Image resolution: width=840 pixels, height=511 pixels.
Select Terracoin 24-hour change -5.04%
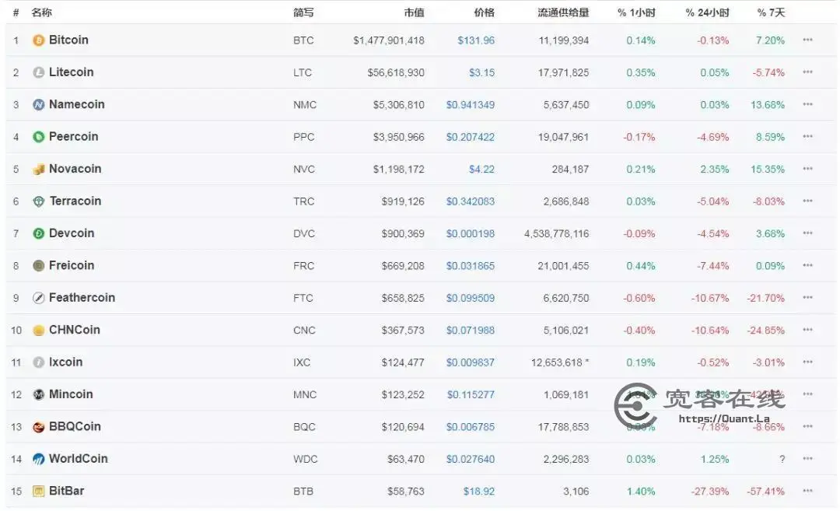click(713, 201)
